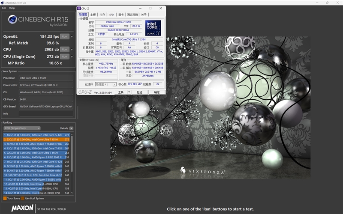The image size is (343, 214).
Task: Select ranking row AMD Ryzen 7 7840U
Action: coord(36,144)
